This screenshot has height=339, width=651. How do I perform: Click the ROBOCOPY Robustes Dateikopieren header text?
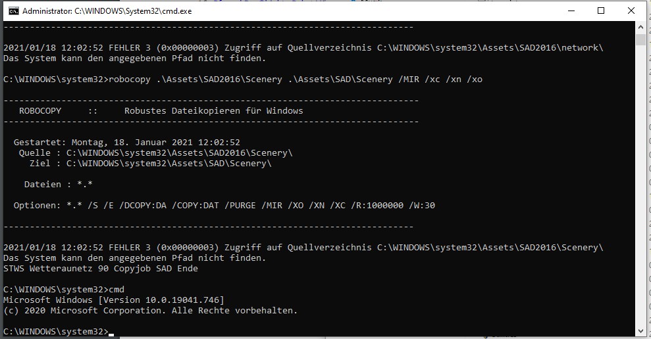coord(161,110)
